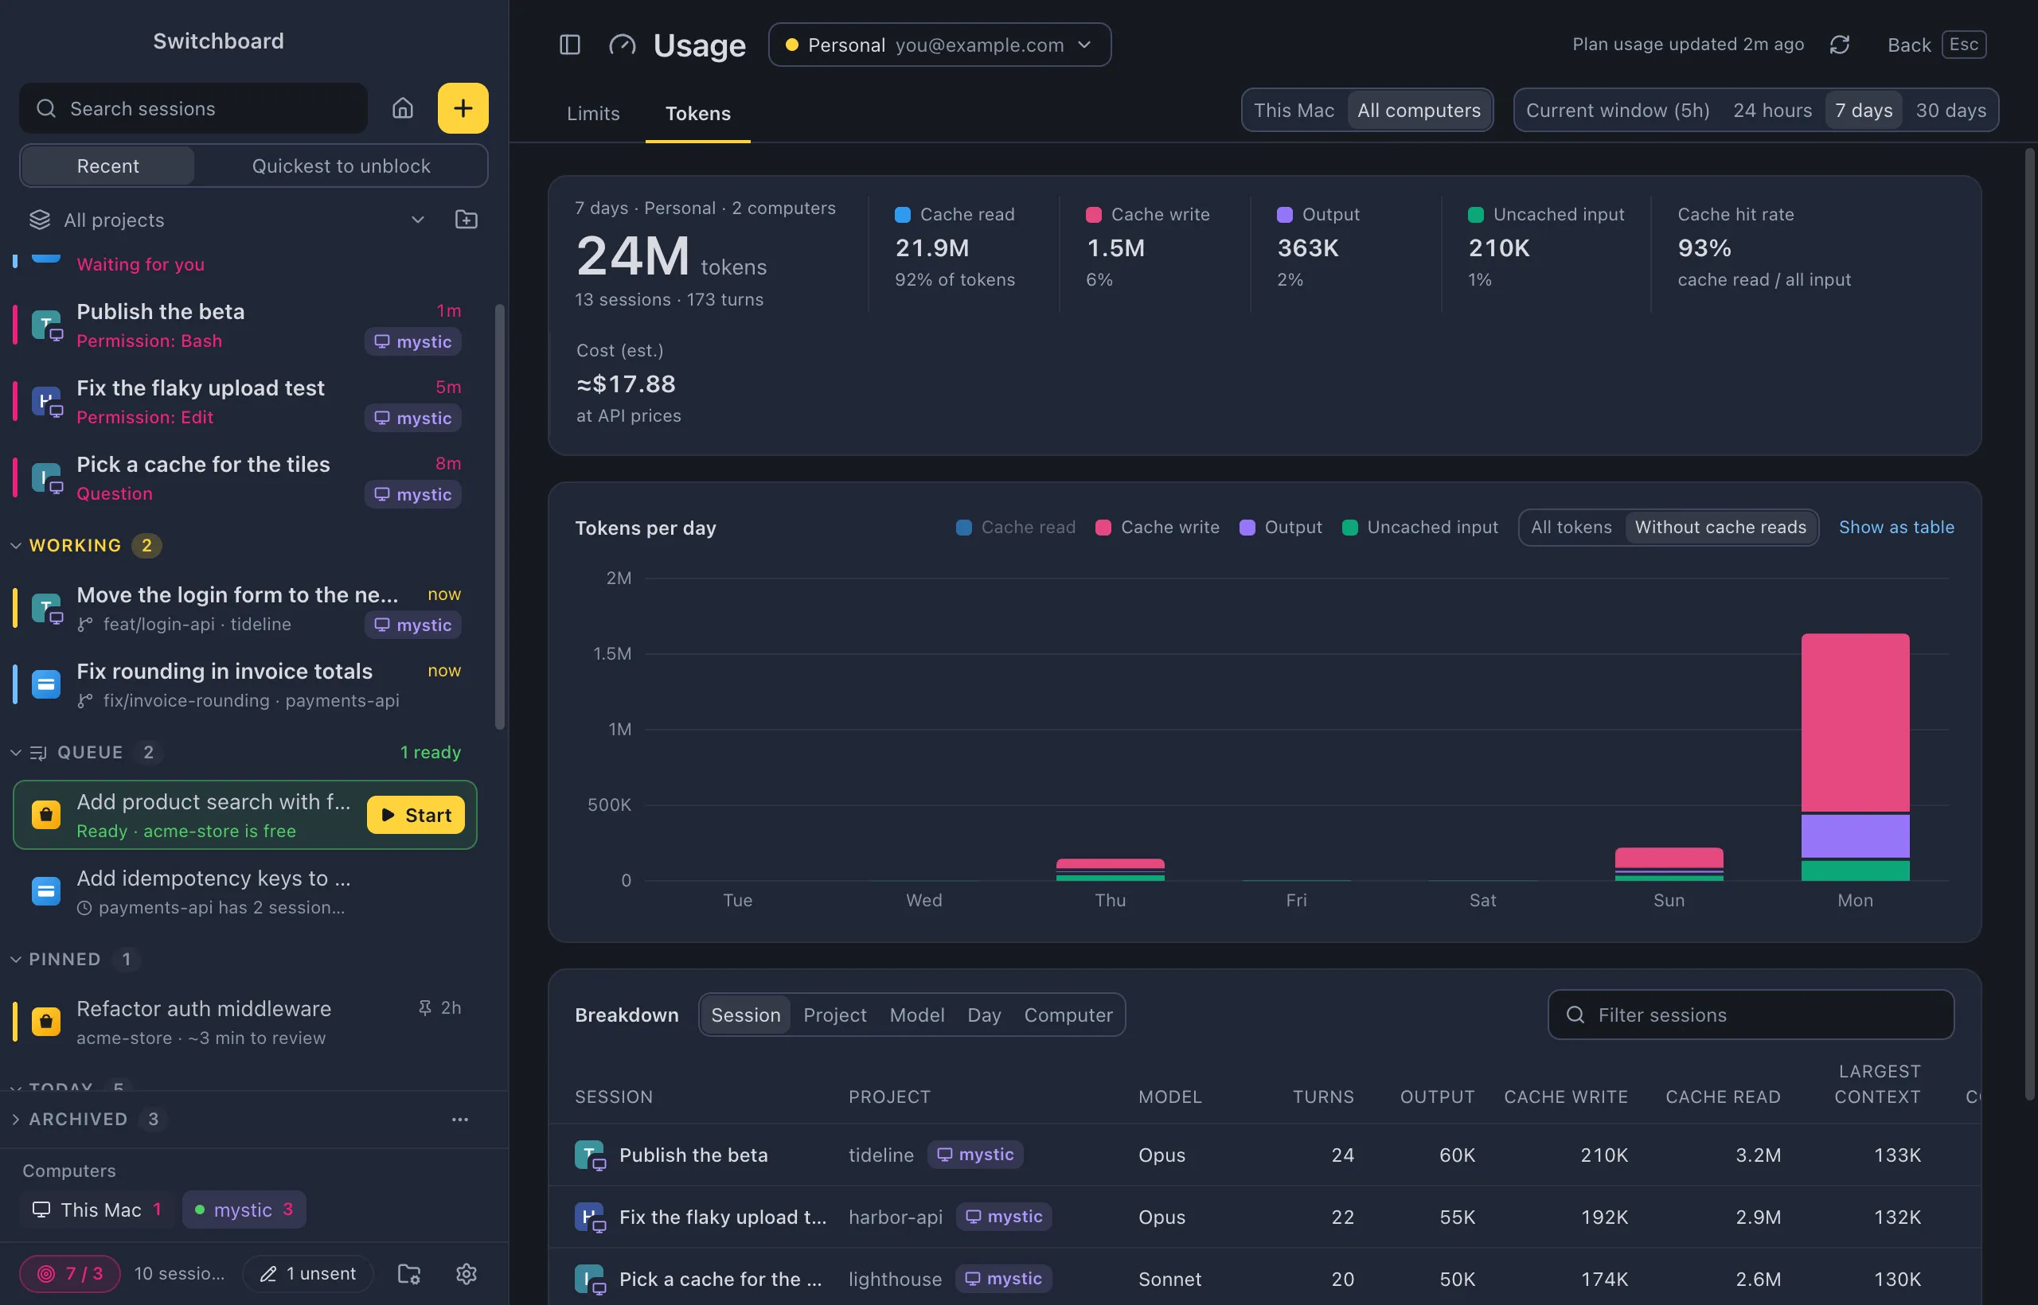Click the pin icon on Refactor auth middleware
The width and height of the screenshot is (2038, 1305).
click(x=425, y=1007)
